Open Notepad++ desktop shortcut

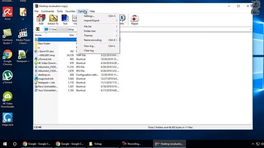click(23, 56)
